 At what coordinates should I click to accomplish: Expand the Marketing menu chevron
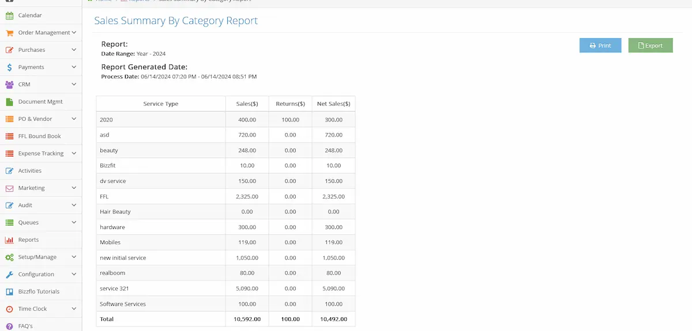74,188
